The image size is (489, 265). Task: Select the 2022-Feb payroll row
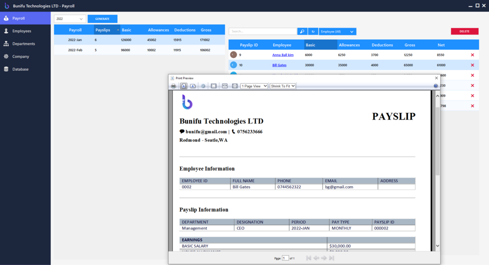point(140,50)
